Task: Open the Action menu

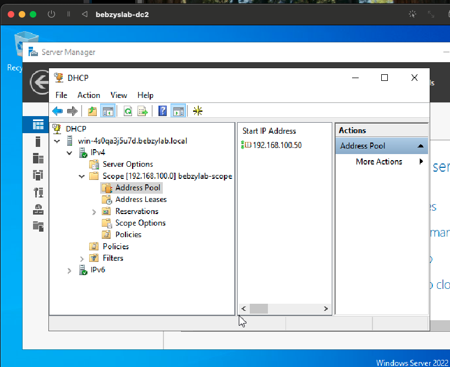Action: (x=89, y=95)
